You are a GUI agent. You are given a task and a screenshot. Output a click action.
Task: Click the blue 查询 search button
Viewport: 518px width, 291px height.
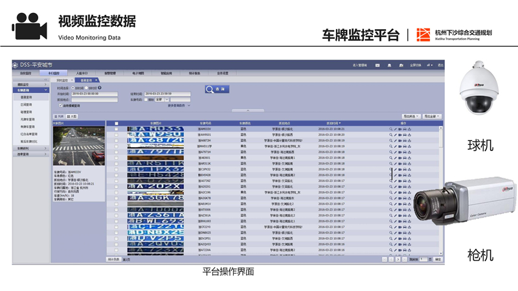tap(218, 89)
